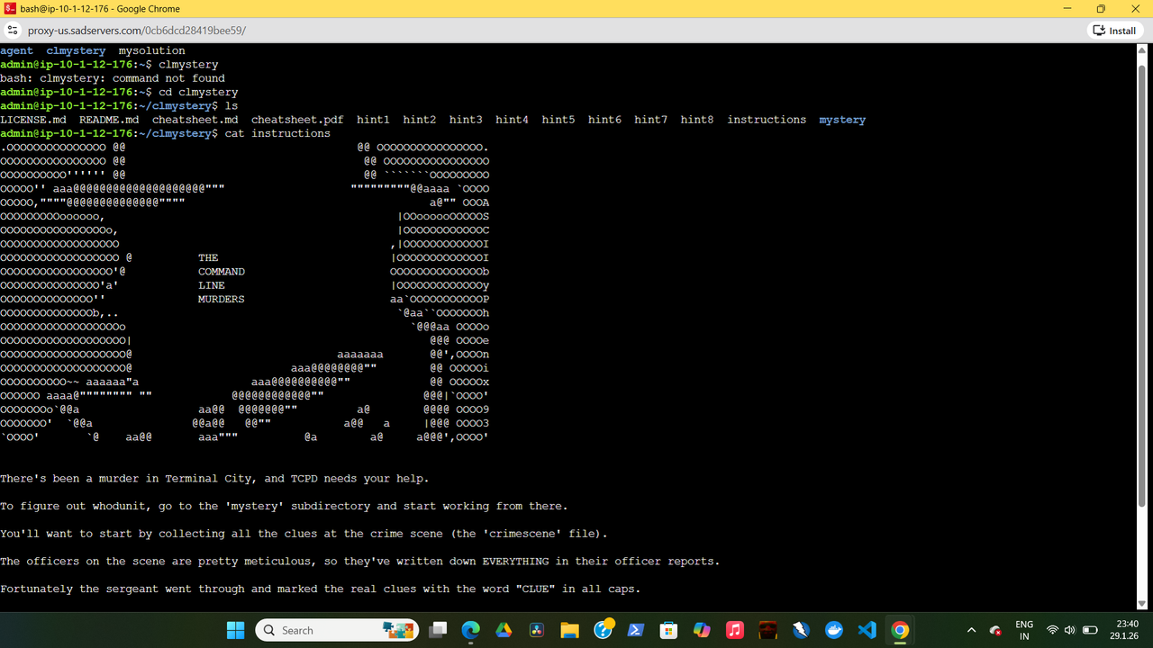Click the scrollbar up arrow in terminal
1153x648 pixels.
click(1142, 50)
